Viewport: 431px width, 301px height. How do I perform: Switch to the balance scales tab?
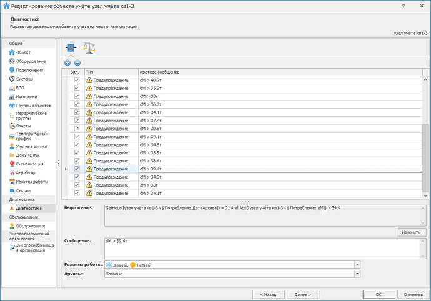(x=90, y=48)
